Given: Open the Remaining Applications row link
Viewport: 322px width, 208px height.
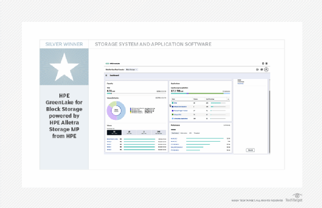Looking at the screenshot, I should pos(181,119).
